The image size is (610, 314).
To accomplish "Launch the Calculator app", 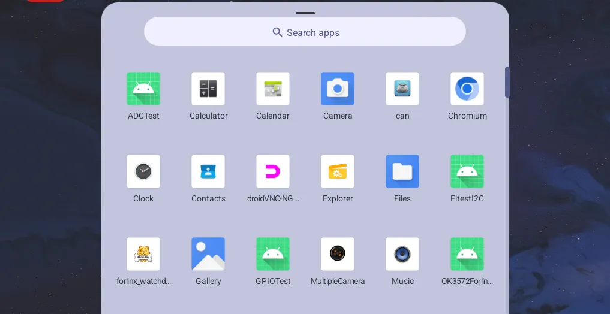I will tap(208, 89).
